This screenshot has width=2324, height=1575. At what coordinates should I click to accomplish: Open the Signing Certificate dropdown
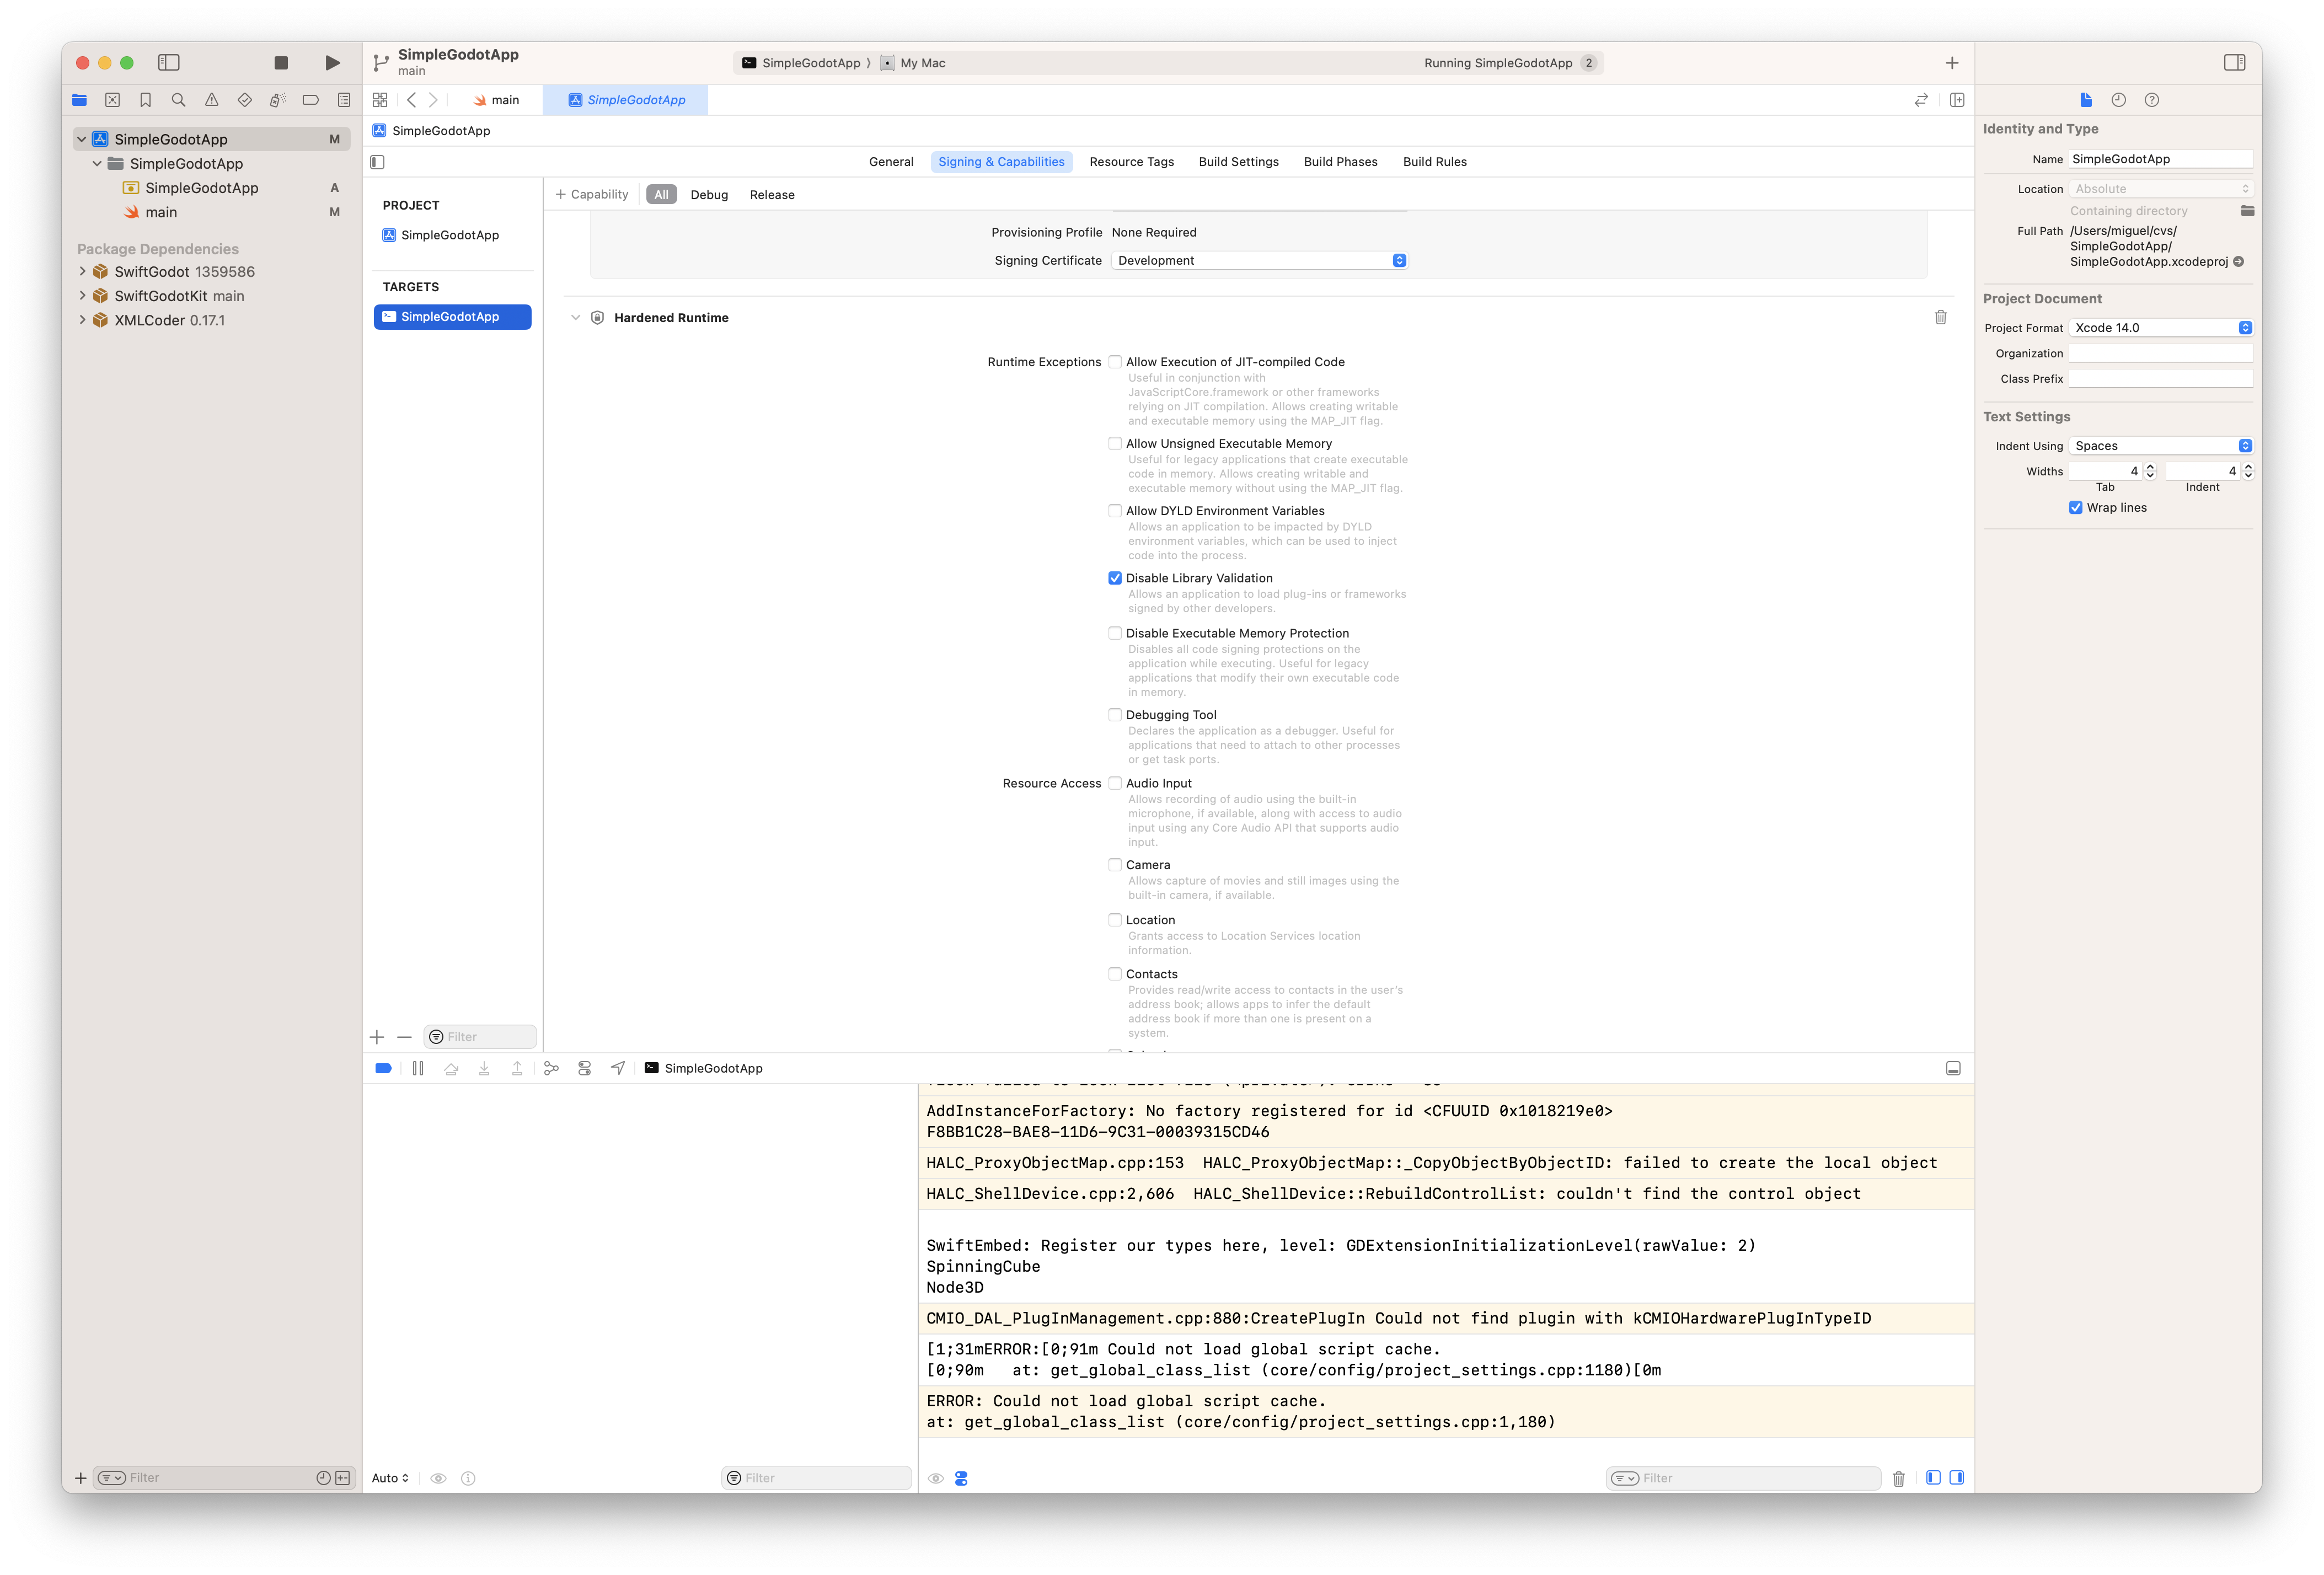point(1398,260)
